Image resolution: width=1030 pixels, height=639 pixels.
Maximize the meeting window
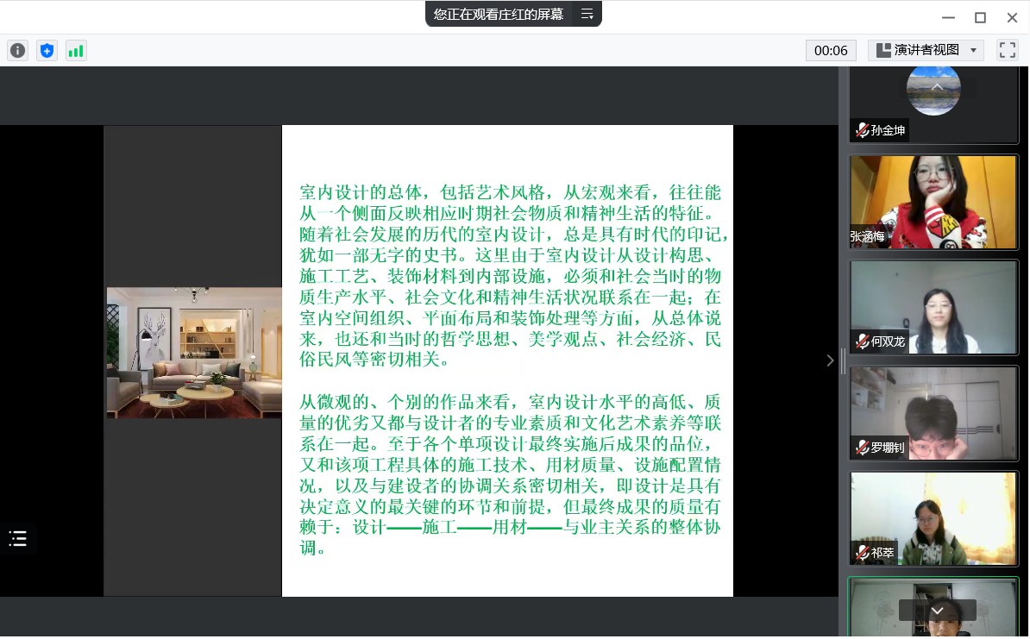point(980,17)
